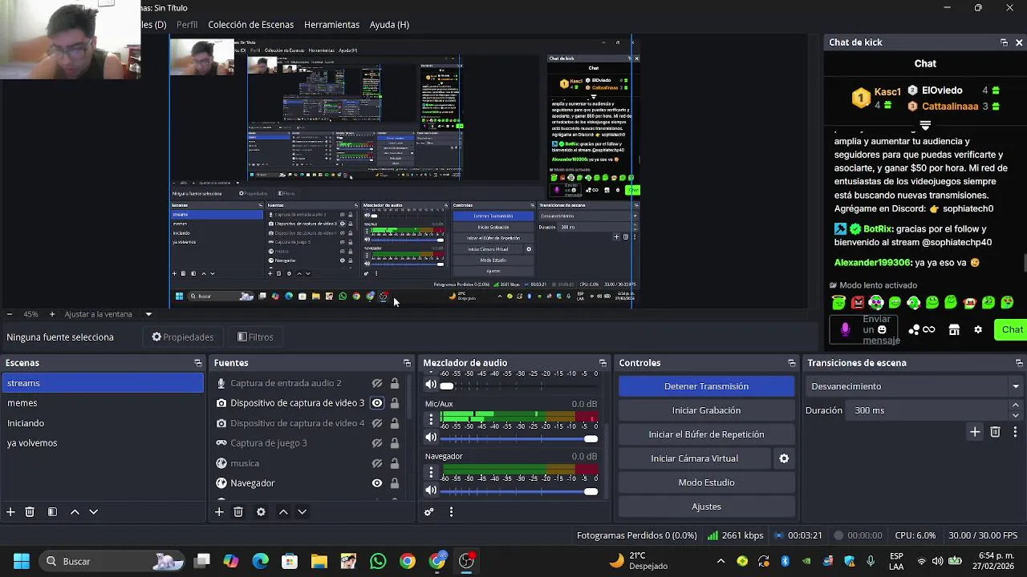This screenshot has width=1027, height=577.
Task: Mute the Navegador audio channel
Action: pyautogui.click(x=431, y=490)
